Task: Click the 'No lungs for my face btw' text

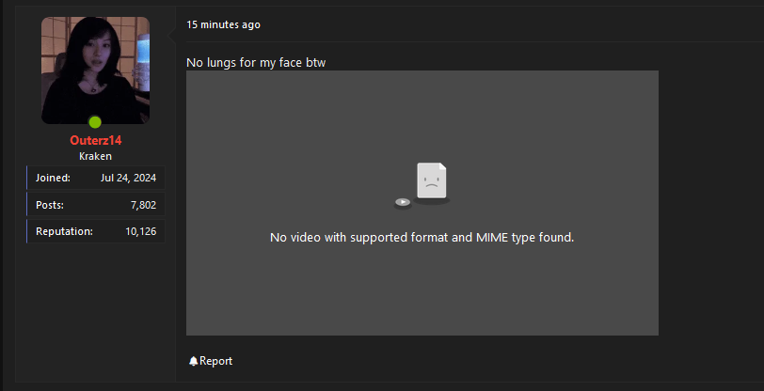Action: (x=256, y=62)
